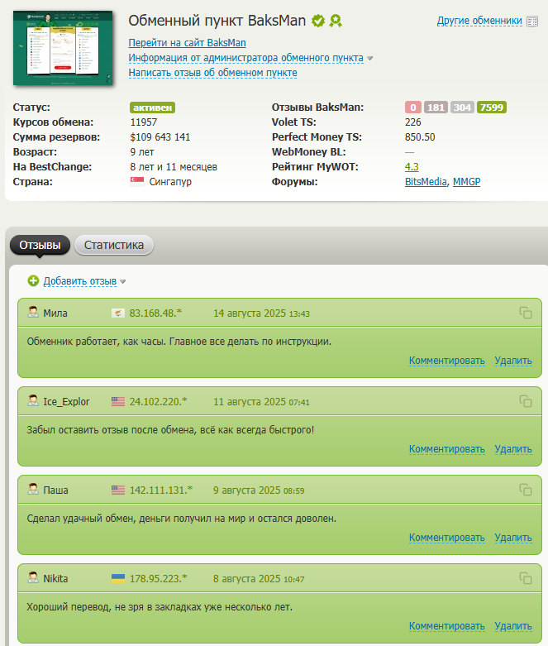
Task: Click the Ukraine flag next to 178.95.223.*
Action: [118, 579]
